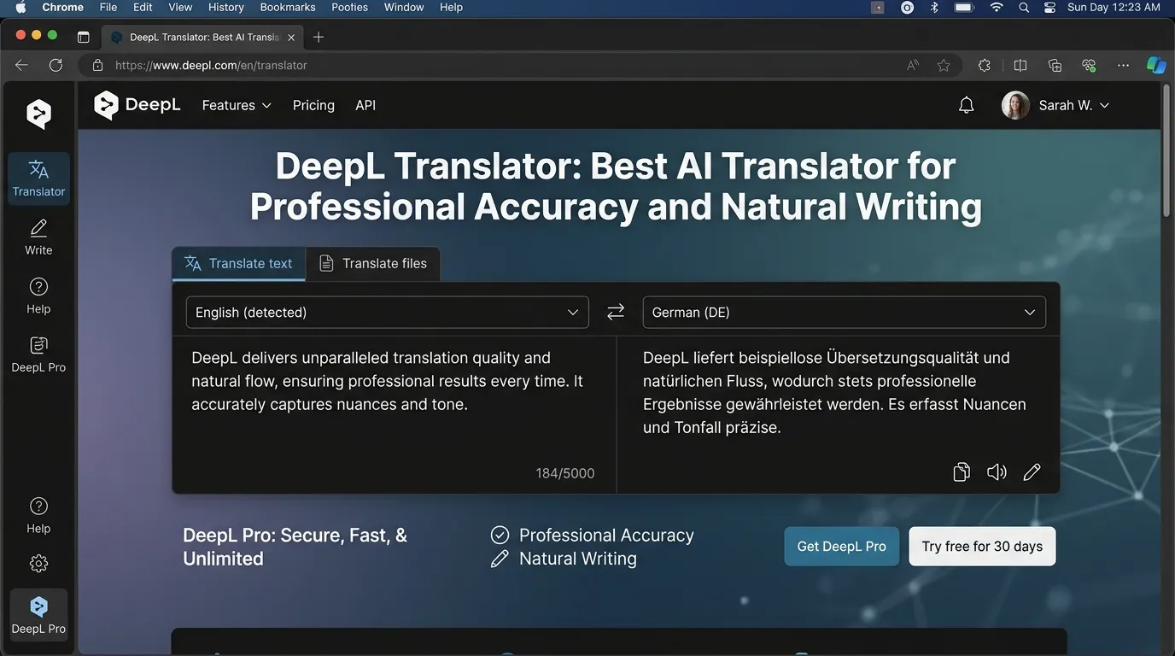This screenshot has height=656, width=1175.
Task: Copy the German translation to clipboard
Action: [x=962, y=471]
